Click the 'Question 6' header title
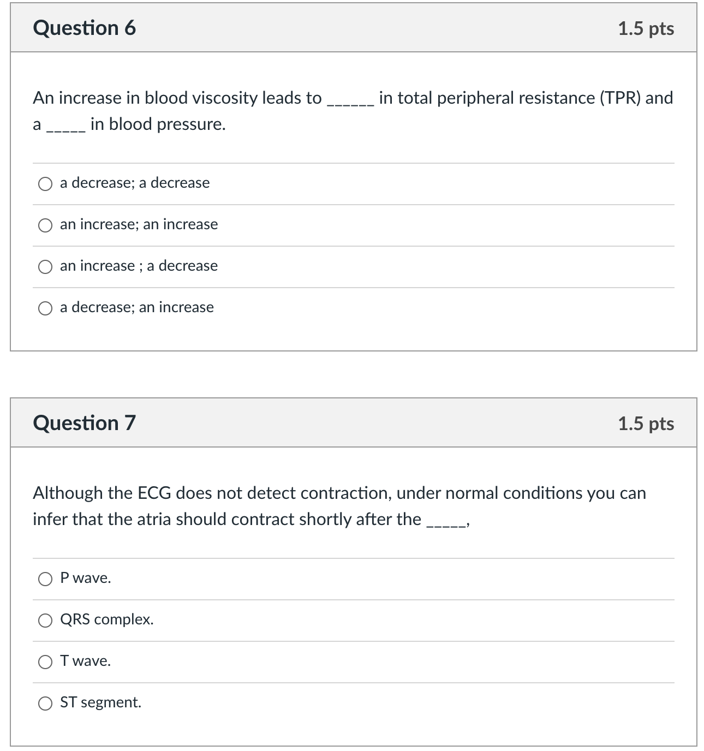The width and height of the screenshot is (704, 751). pyautogui.click(x=85, y=28)
